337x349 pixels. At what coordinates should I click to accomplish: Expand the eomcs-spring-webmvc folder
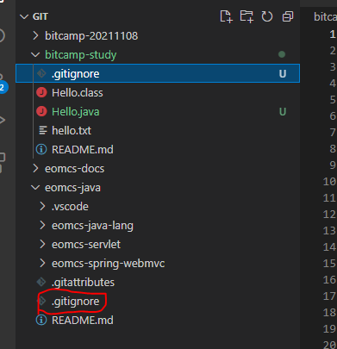[42, 264]
